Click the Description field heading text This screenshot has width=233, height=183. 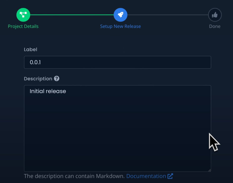pos(38,78)
